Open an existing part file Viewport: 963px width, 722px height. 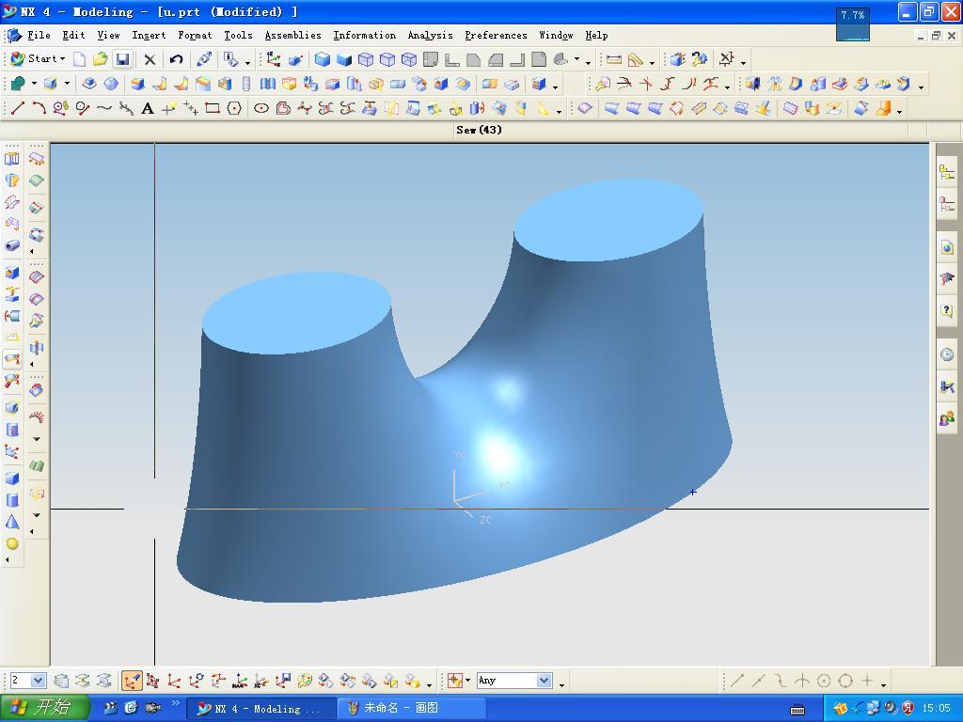click(x=101, y=59)
